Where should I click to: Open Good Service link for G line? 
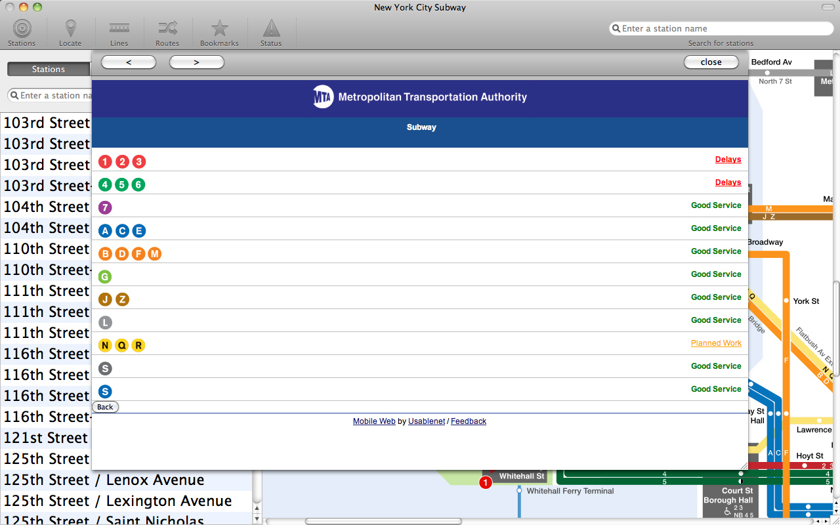coord(716,274)
